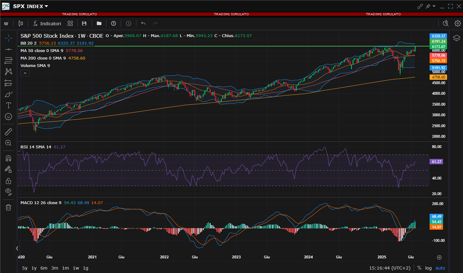The image size is (463, 273).
Task: Click the 4758.60 orange price label
Action: click(x=438, y=77)
